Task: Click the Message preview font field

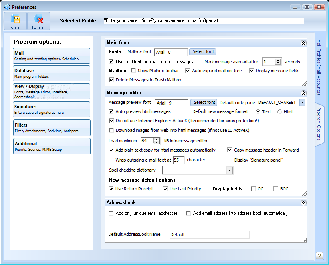Action: tap(171, 103)
